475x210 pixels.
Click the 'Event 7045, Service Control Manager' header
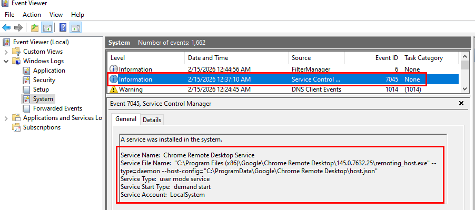(161, 104)
